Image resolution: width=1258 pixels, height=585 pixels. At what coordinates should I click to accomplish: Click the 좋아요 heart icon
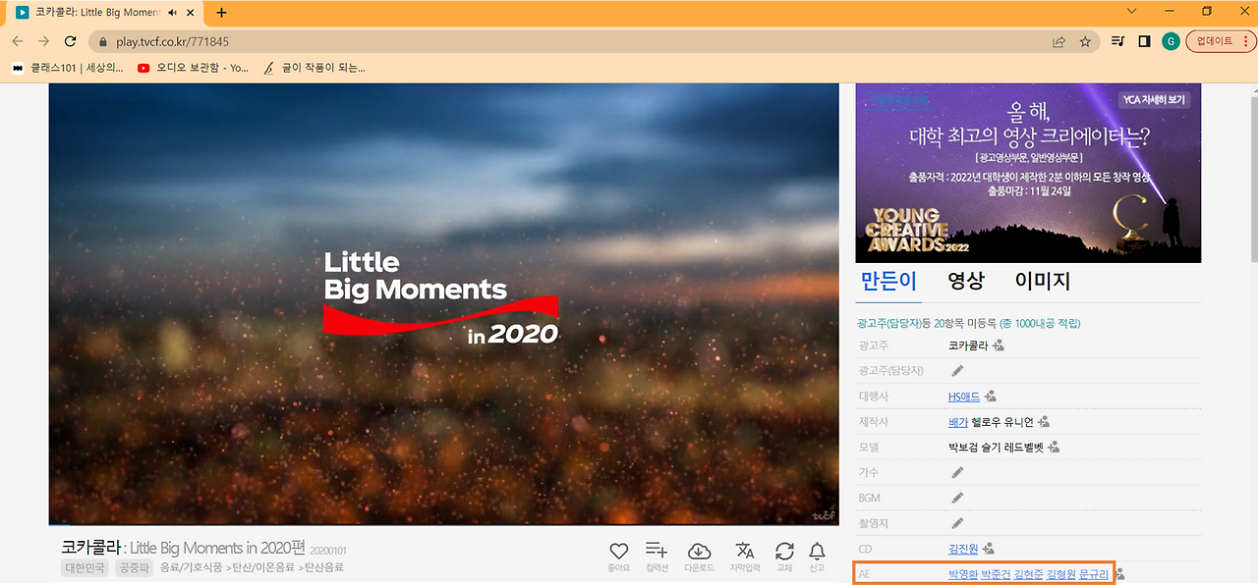618,551
